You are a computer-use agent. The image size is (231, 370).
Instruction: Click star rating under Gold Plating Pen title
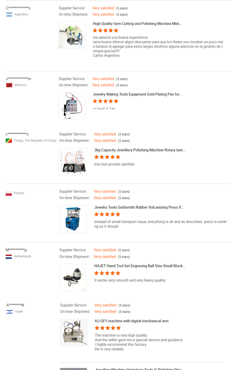[105, 101]
